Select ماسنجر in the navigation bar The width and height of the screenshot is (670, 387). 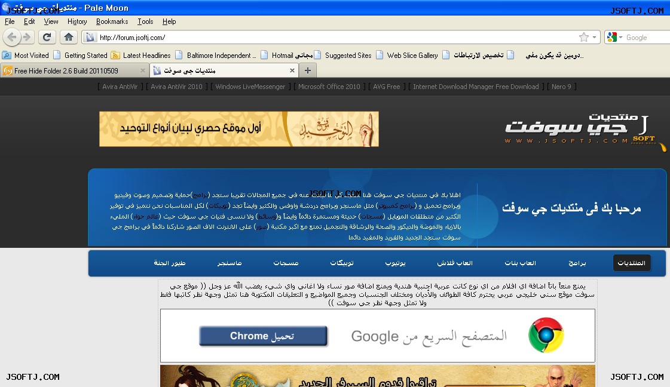[230, 263]
